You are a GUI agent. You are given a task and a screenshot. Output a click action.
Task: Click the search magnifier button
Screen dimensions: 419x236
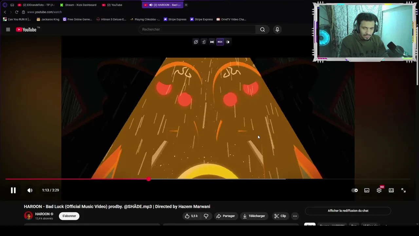[263, 29]
